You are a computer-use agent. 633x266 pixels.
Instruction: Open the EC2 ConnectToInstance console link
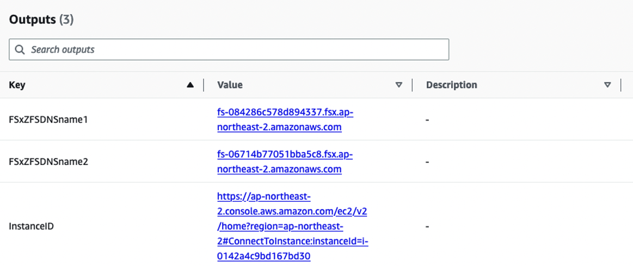point(293,226)
